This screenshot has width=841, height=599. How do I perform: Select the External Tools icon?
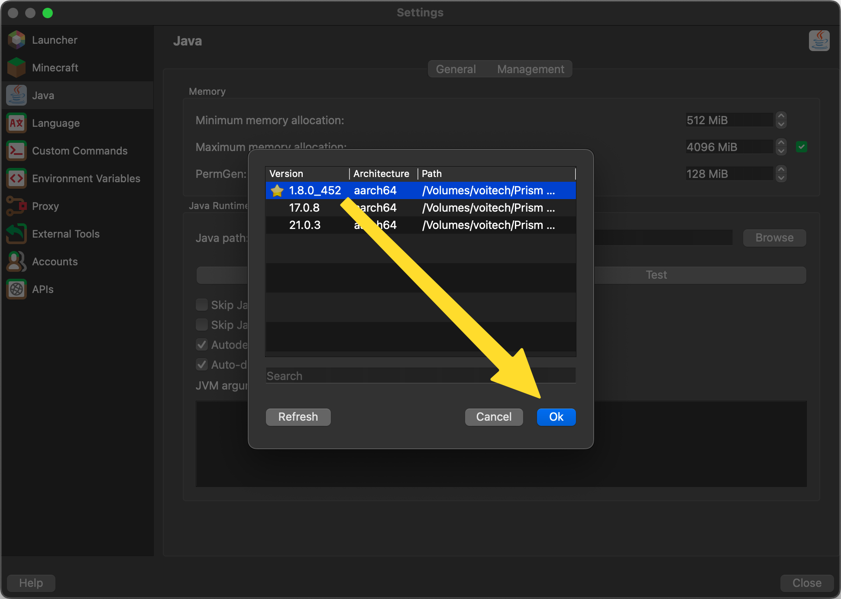(x=16, y=234)
